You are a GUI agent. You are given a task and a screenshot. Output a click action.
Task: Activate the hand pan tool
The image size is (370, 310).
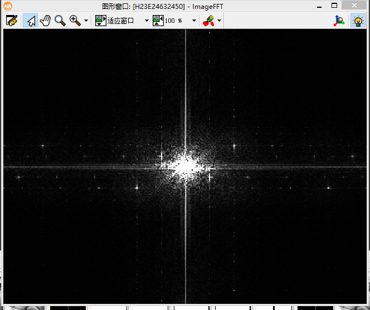45,21
